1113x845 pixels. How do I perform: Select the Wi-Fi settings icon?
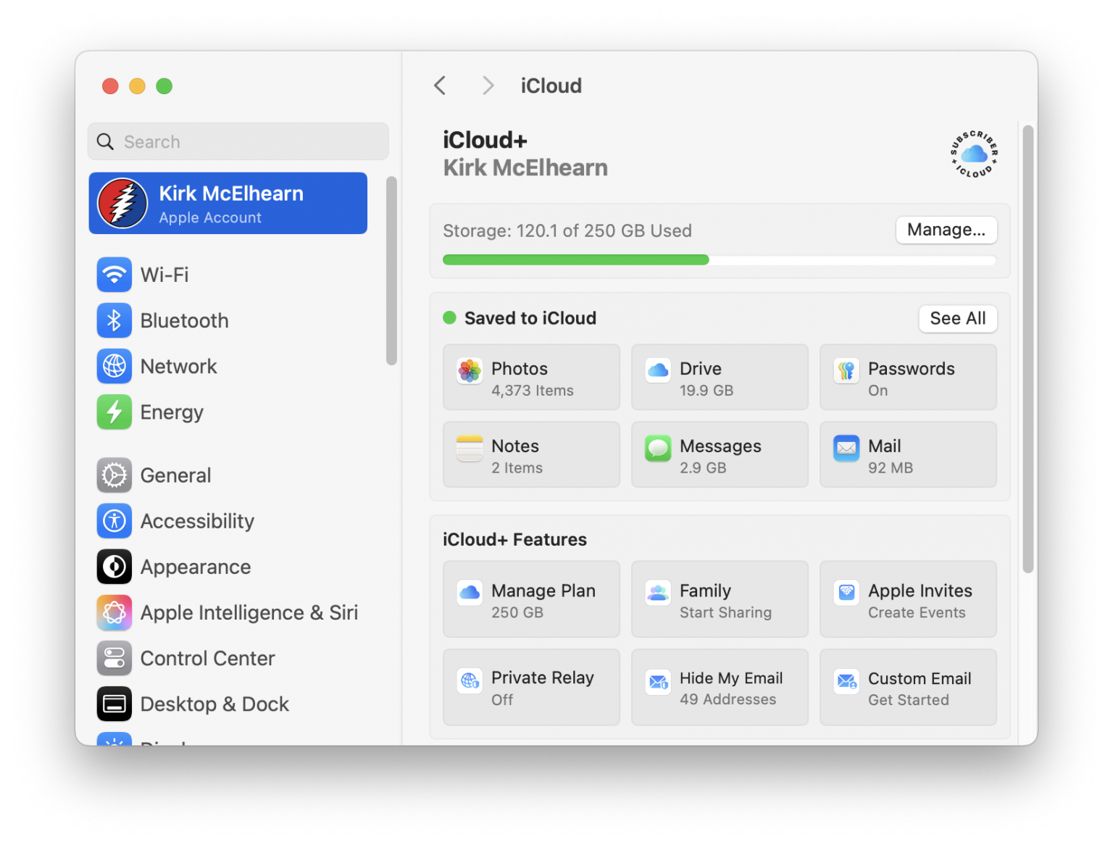click(x=114, y=275)
